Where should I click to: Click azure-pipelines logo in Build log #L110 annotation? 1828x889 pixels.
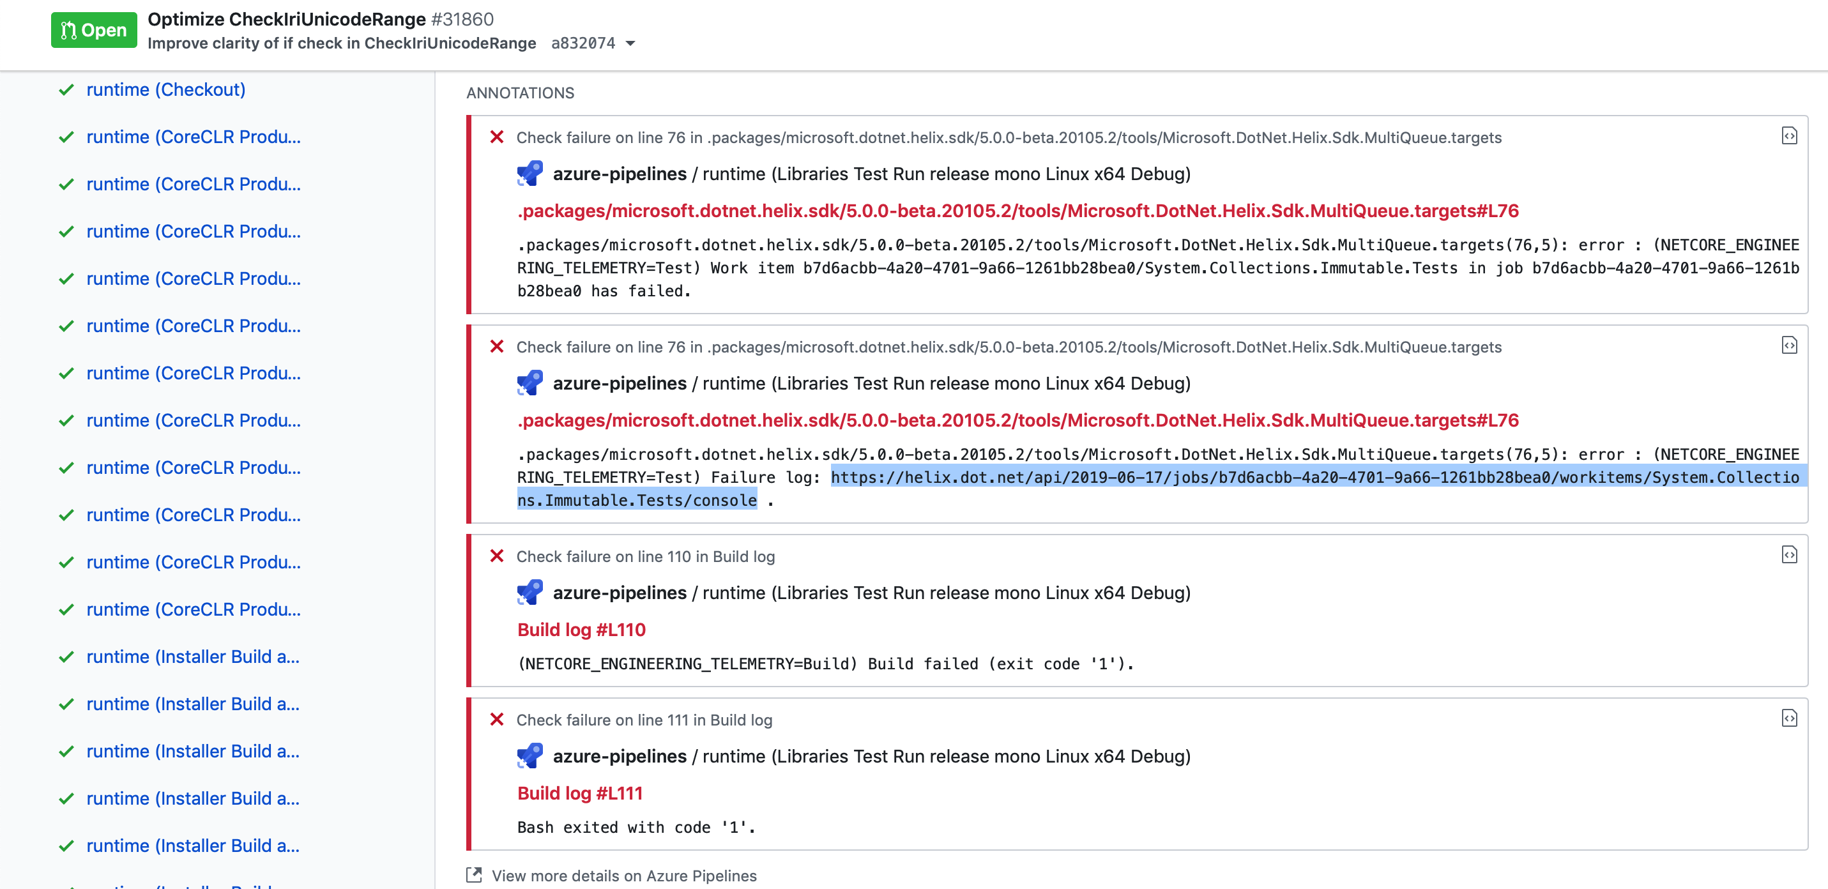pyautogui.click(x=530, y=593)
